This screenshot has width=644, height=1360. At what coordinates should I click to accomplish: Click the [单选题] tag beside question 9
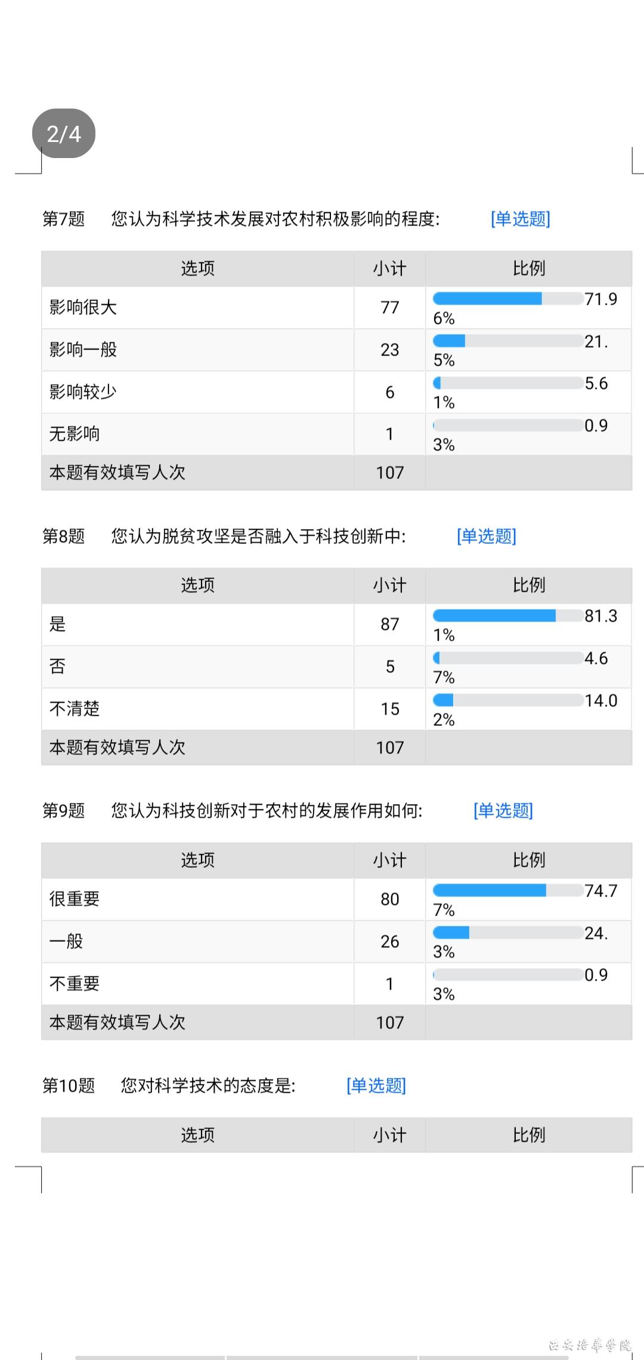503,811
